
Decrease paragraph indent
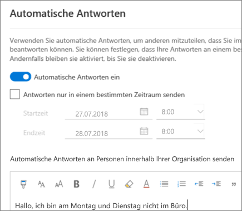coord(199,184)
